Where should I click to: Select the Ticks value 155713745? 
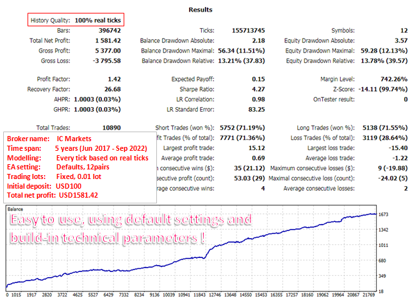249,31
